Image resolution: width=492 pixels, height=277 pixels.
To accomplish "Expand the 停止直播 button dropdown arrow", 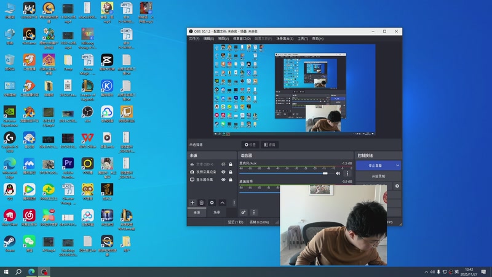I will click(397, 166).
